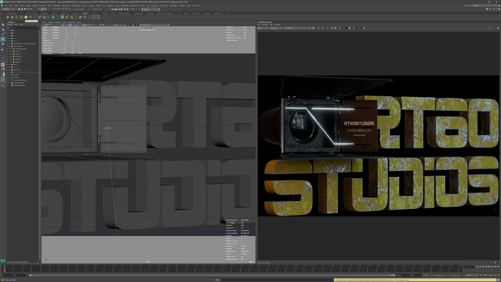The width and height of the screenshot is (501, 282).
Task: Open the sRGB (ACES) dropdown in RenderView
Action: coord(297,28)
